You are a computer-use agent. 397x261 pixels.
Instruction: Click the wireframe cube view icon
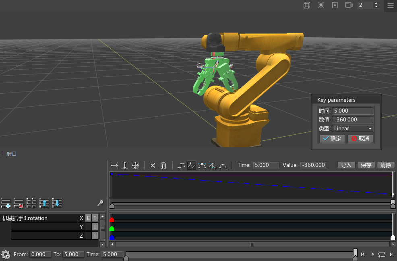pyautogui.click(x=307, y=5)
